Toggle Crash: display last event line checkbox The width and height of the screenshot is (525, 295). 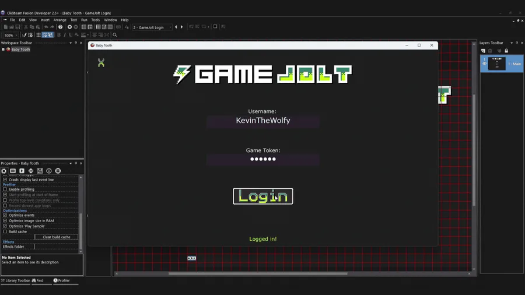[x=5, y=180]
